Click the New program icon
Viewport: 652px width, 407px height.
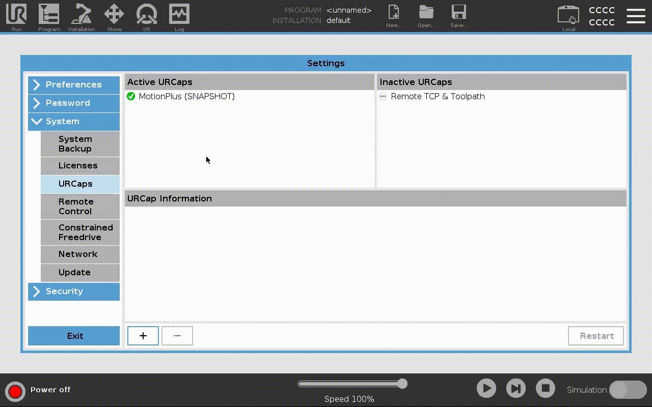[394, 15]
